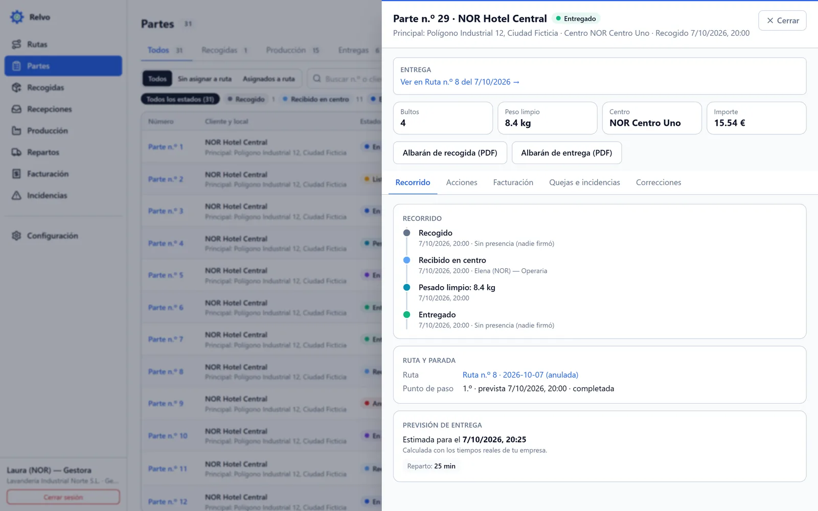818x511 pixels.
Task: Click the Número column header
Action: [x=161, y=122]
